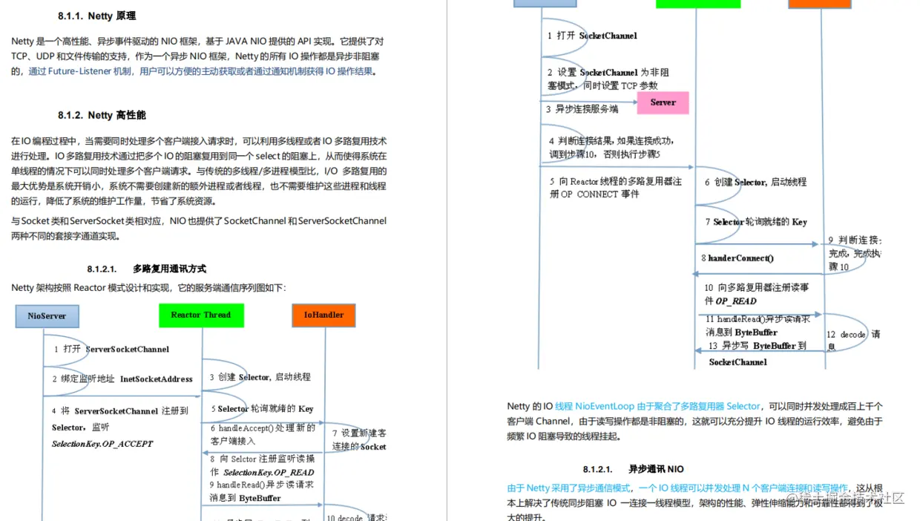Select the subheading "8.1.2.1. 多路复用通讯方式"
This screenshot has height=521, width=920.
click(x=146, y=269)
